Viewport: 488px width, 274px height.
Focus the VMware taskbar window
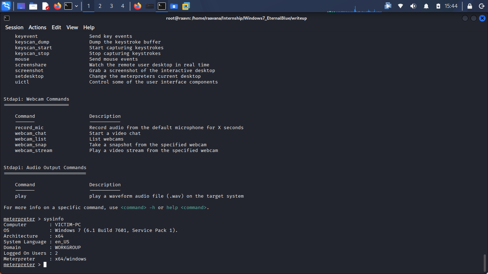(x=186, y=6)
